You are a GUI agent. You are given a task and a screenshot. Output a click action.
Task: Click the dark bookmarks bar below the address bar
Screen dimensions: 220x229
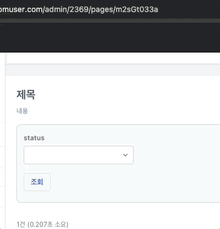110,38
